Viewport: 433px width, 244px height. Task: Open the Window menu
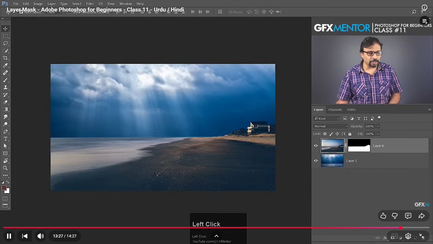click(x=126, y=4)
